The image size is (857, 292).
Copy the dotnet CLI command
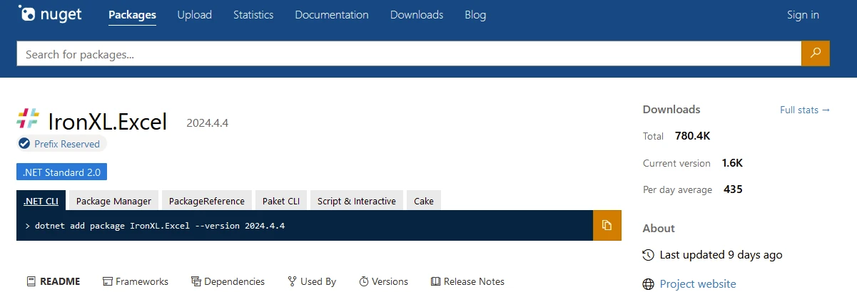(x=607, y=225)
